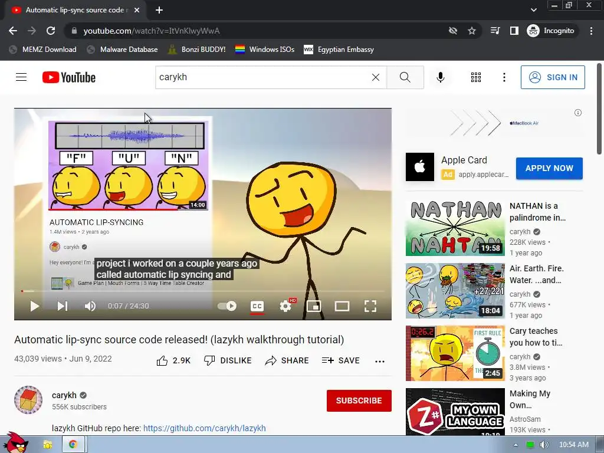Image resolution: width=604 pixels, height=453 pixels.
Task: Clear the search text with X
Action: pos(376,77)
